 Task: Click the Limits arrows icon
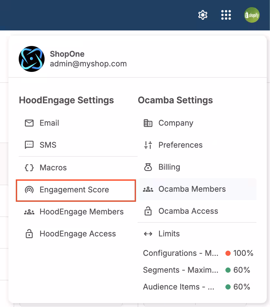coord(148,233)
